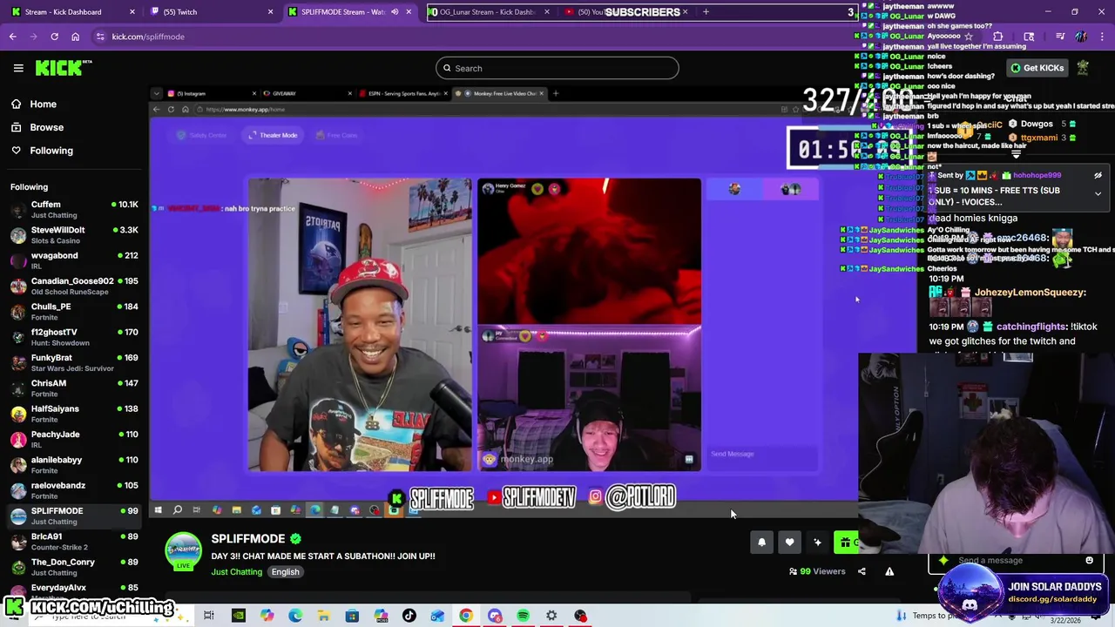Go to browser home page
The image size is (1115, 627).
coord(75,37)
